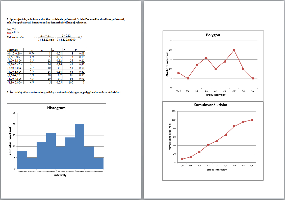Click the 'Intervaly' table header cell
This screenshot has width=285, height=200.
[x=15, y=50]
